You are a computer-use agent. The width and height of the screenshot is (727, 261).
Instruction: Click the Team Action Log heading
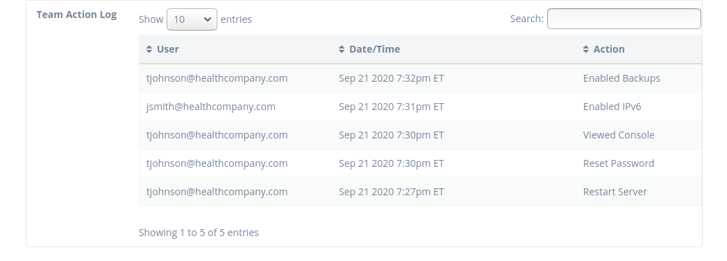tap(76, 15)
